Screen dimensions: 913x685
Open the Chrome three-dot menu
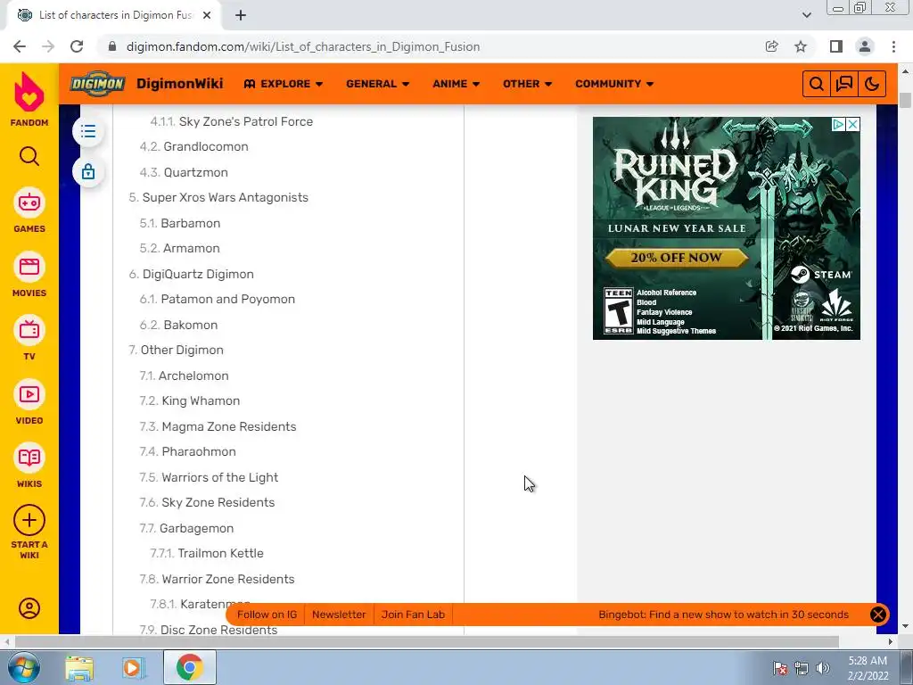pyautogui.click(x=893, y=46)
